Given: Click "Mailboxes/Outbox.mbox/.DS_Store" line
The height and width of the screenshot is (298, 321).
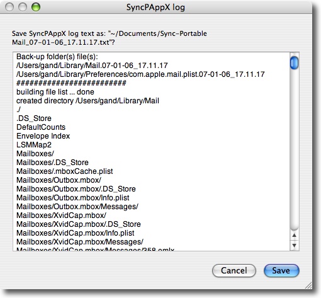Looking at the screenshot, I should (x=76, y=189).
